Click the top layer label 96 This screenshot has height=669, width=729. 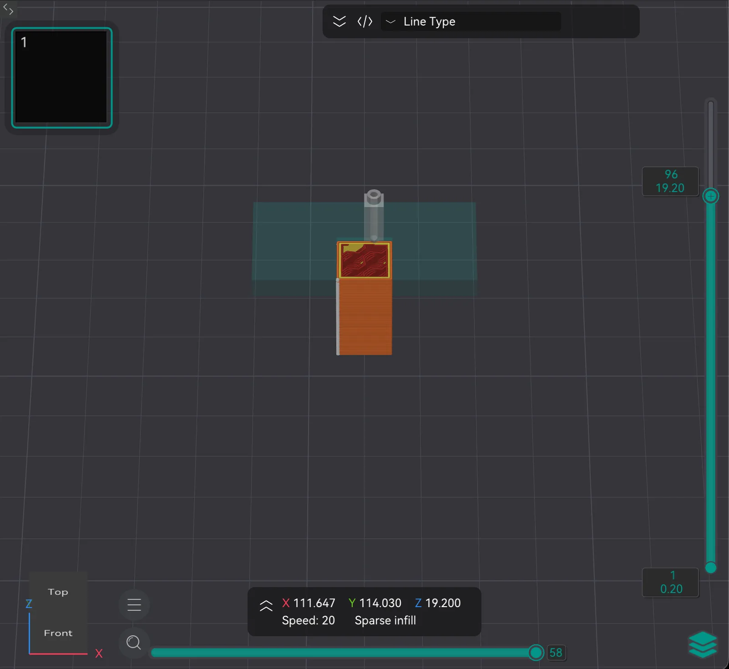(671, 174)
